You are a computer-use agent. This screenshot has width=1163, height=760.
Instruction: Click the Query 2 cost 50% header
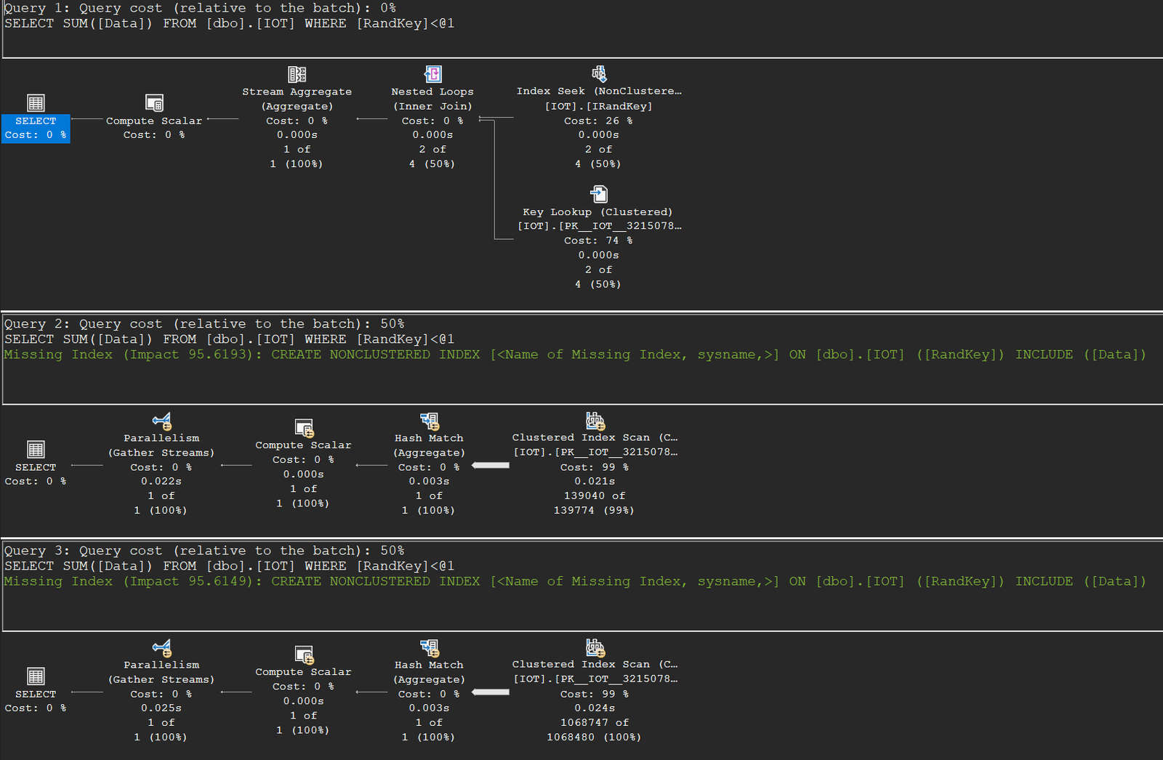[x=204, y=323]
